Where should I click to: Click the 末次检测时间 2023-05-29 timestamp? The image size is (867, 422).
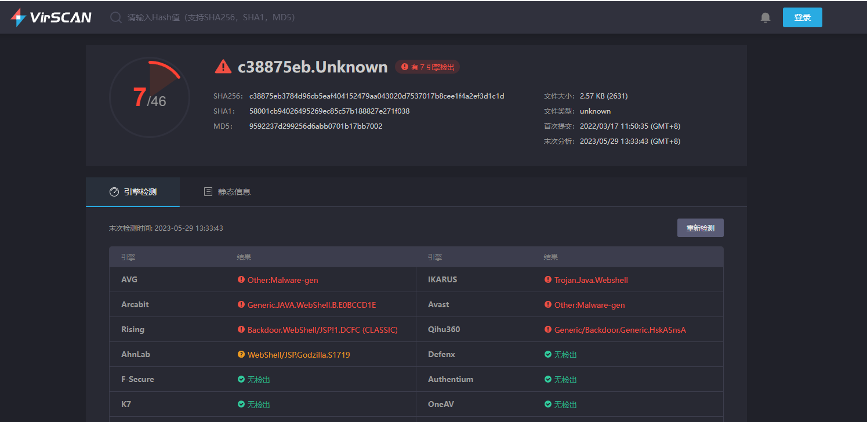166,228
